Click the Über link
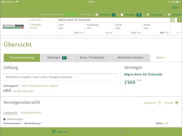 point(175,8)
